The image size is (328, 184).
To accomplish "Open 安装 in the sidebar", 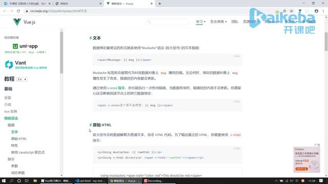I will pos(8,98).
